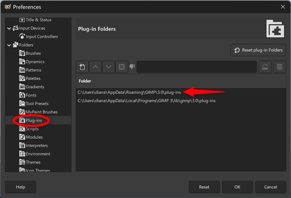Click the delete folder X icon
Image resolution: width=291 pixels, height=198 pixels.
pyautogui.click(x=122, y=67)
